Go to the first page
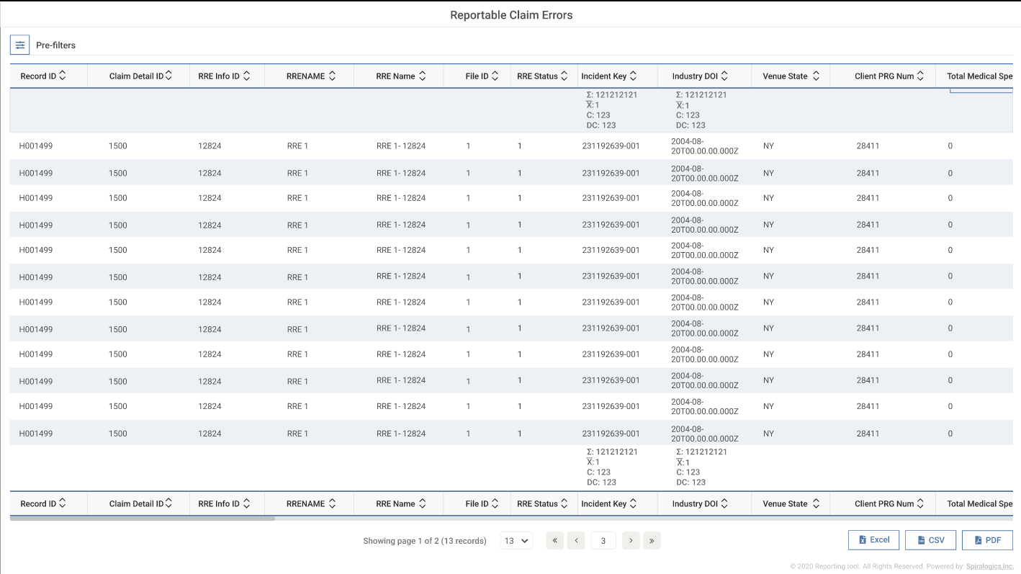 click(554, 541)
